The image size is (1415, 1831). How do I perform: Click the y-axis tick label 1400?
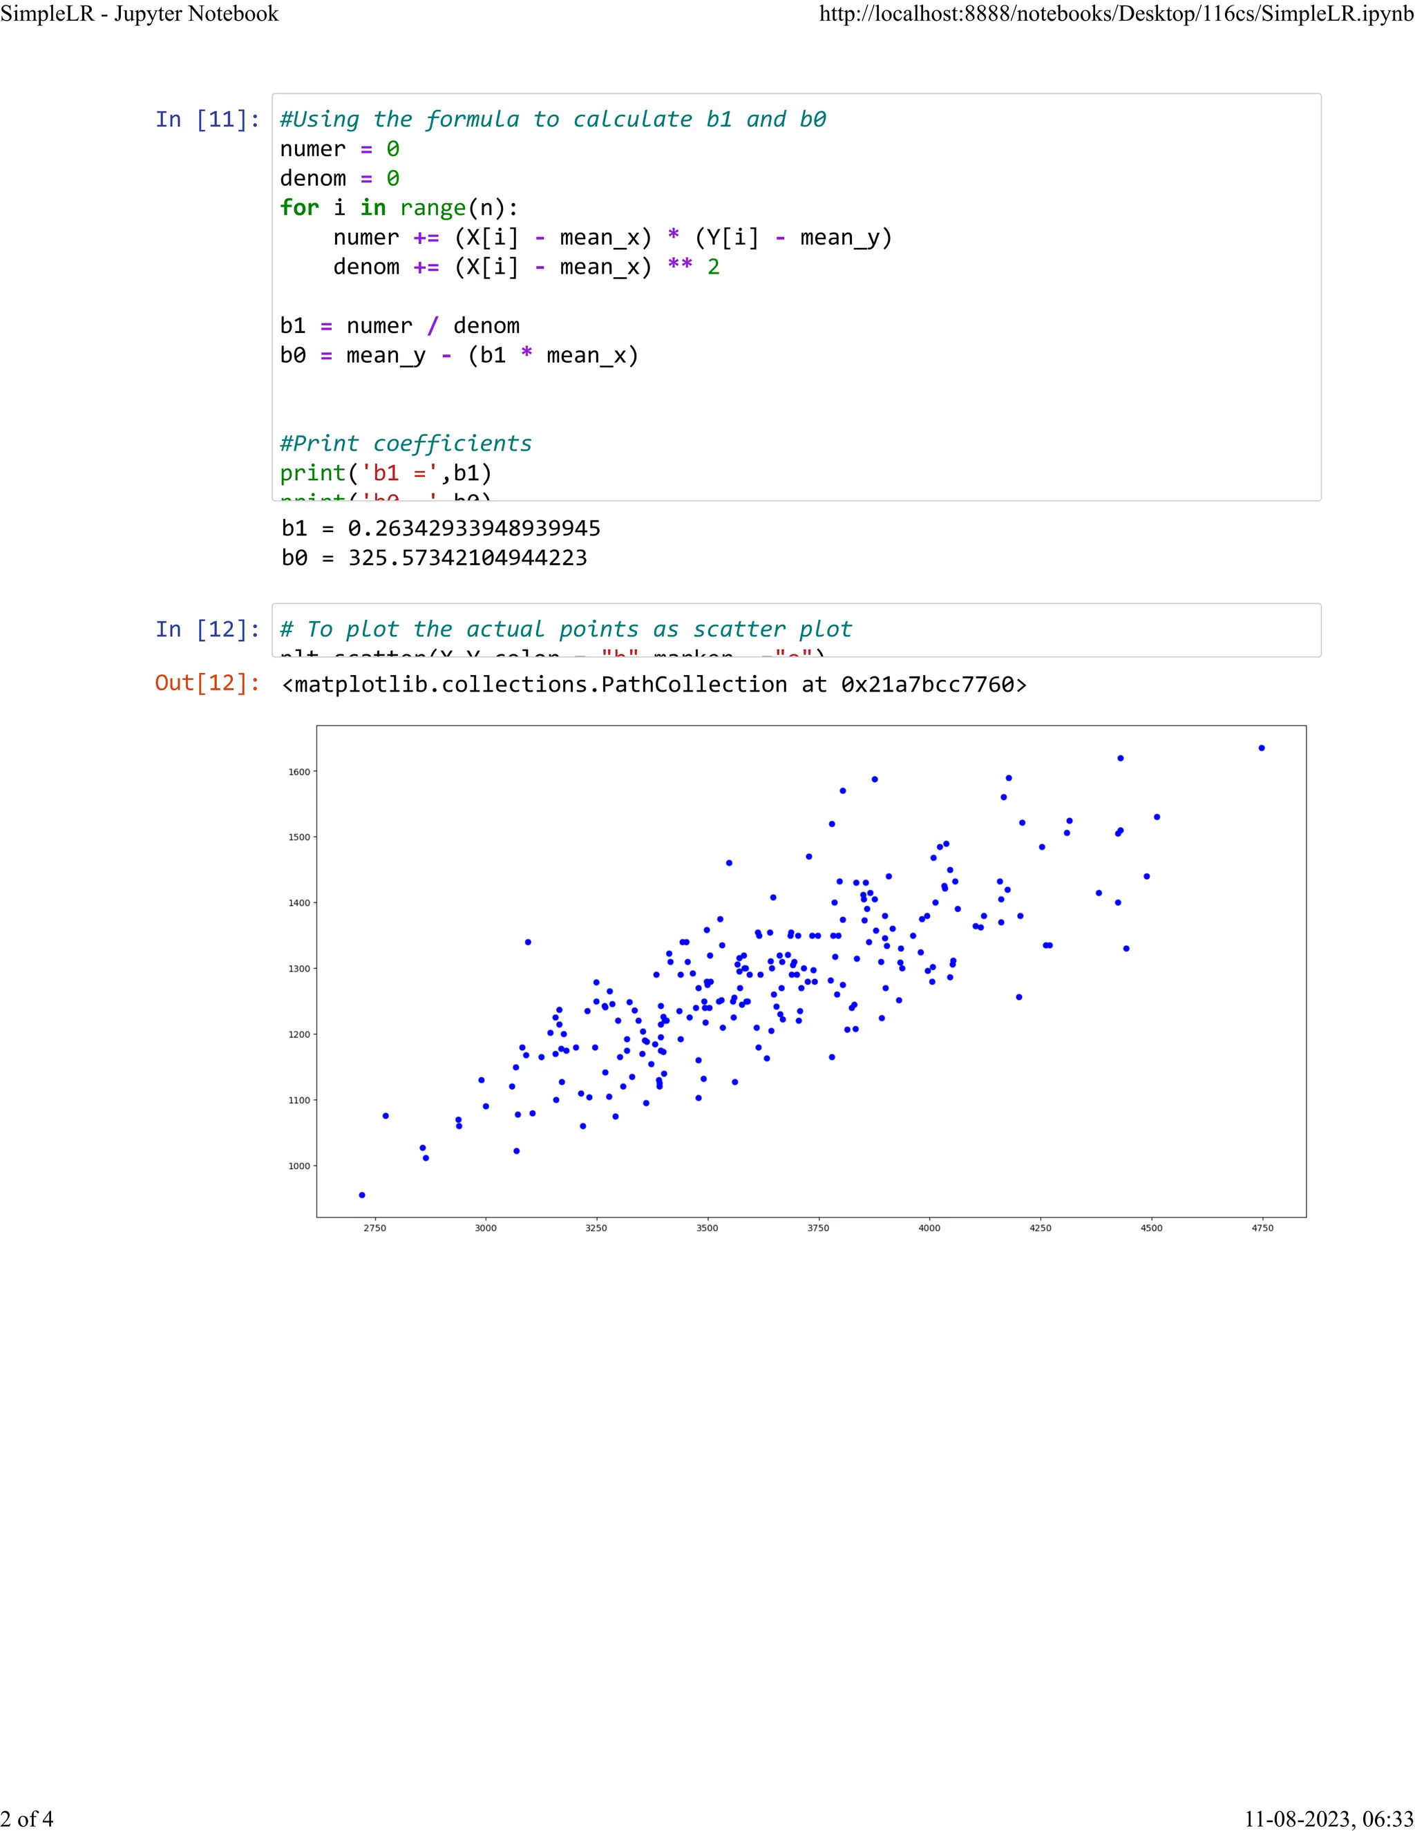(x=299, y=903)
